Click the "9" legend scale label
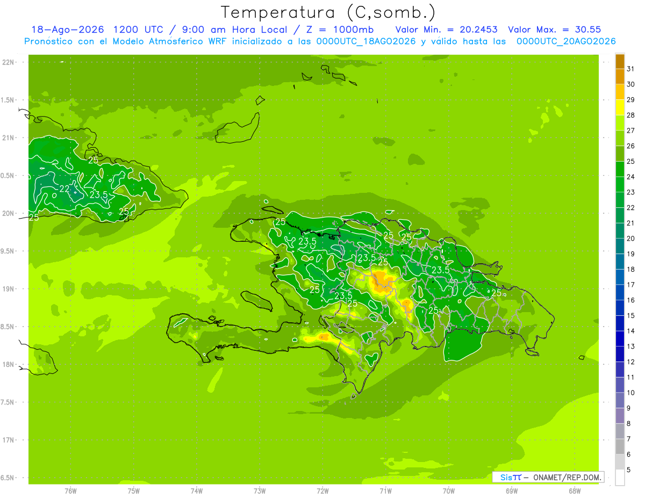This screenshot has height=498, width=645. click(628, 408)
